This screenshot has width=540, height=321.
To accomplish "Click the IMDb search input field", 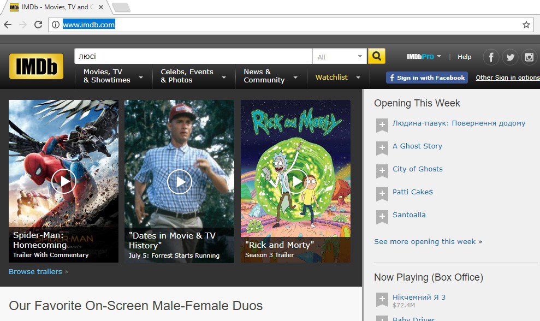I will click(193, 56).
